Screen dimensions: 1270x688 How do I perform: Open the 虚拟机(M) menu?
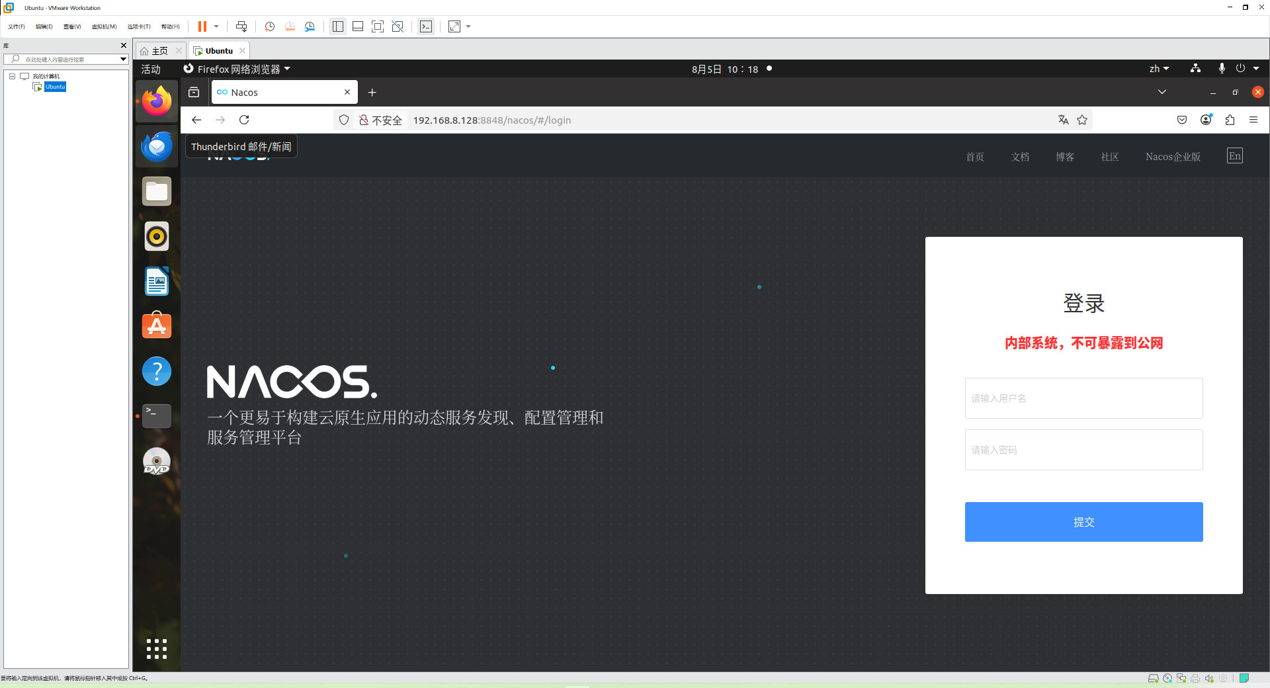coord(104,26)
